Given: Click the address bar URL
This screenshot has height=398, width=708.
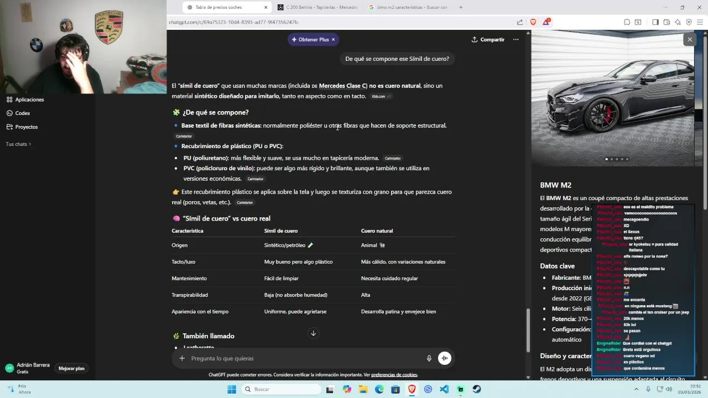Looking at the screenshot, I should [233, 22].
